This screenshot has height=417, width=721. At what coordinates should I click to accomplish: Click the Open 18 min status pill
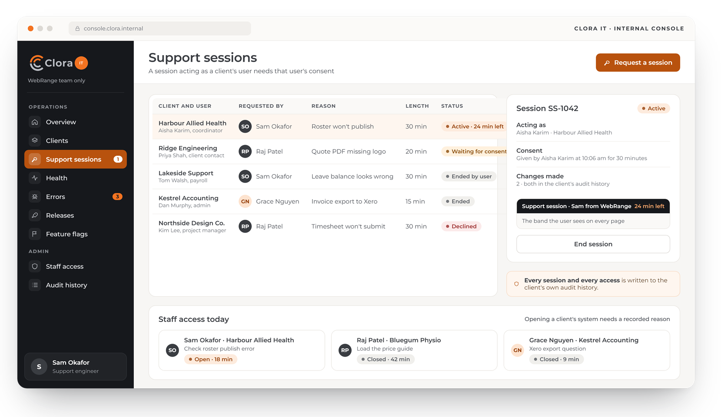point(211,359)
